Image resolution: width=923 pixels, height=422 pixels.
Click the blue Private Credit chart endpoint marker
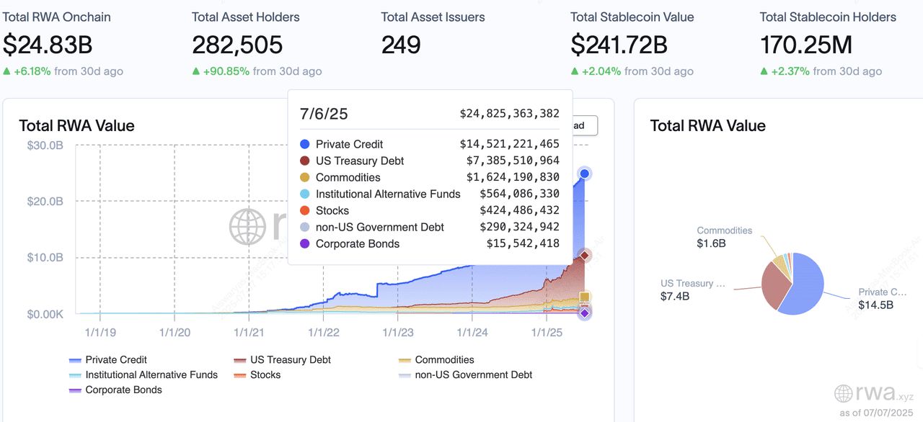584,174
